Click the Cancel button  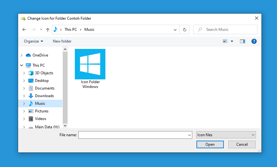click(x=242, y=144)
